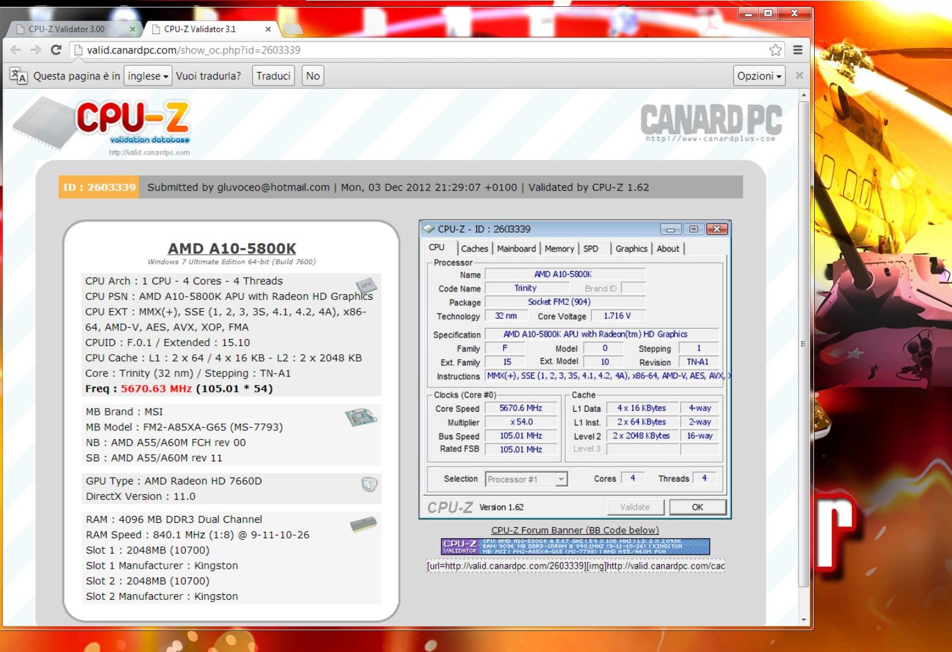
Task: Dismiss the translation bar with its X
Action: click(800, 75)
